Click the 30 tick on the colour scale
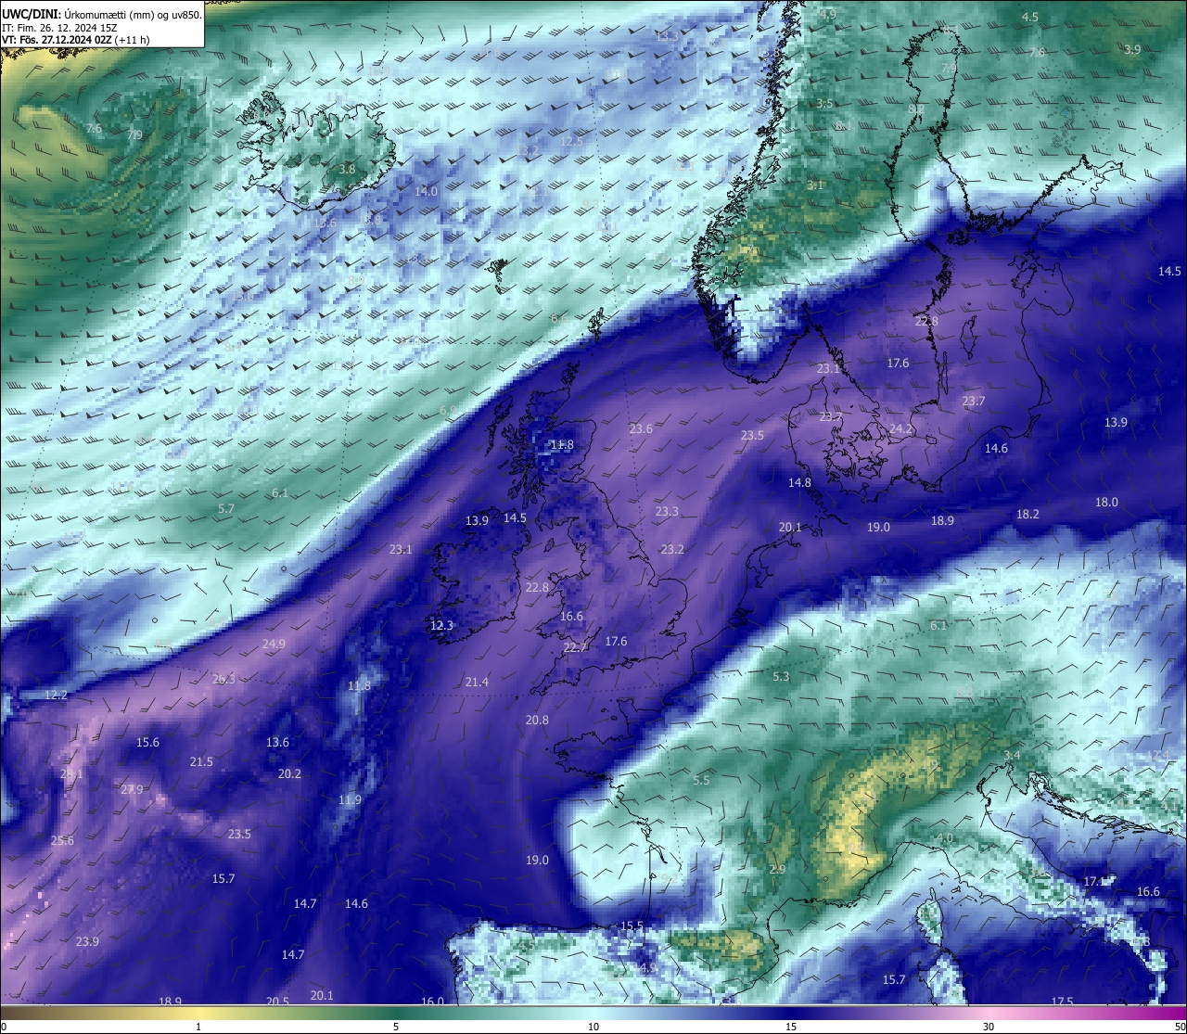 tap(989, 1027)
